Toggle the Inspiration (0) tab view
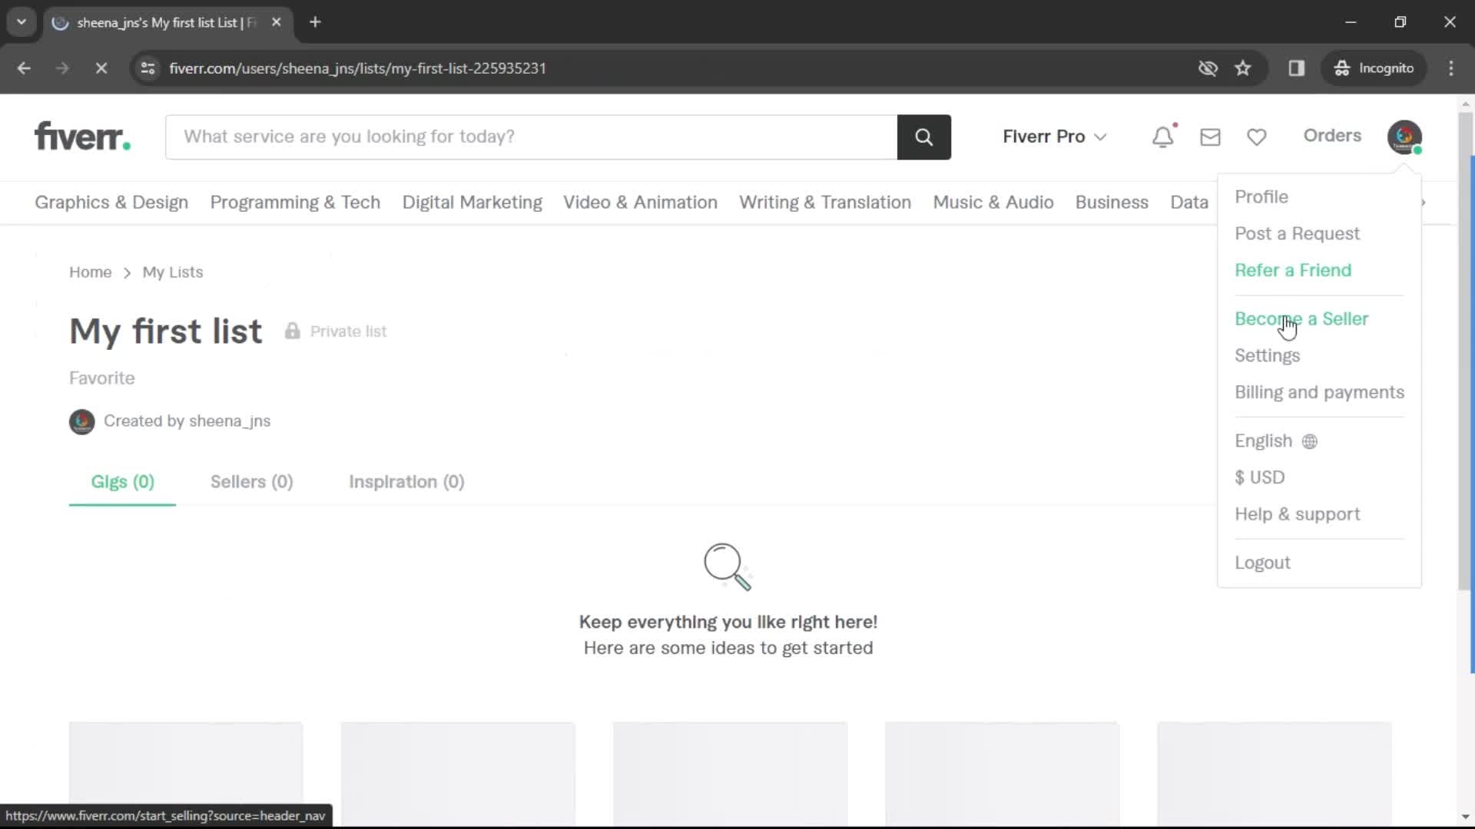This screenshot has width=1475, height=829. (407, 482)
